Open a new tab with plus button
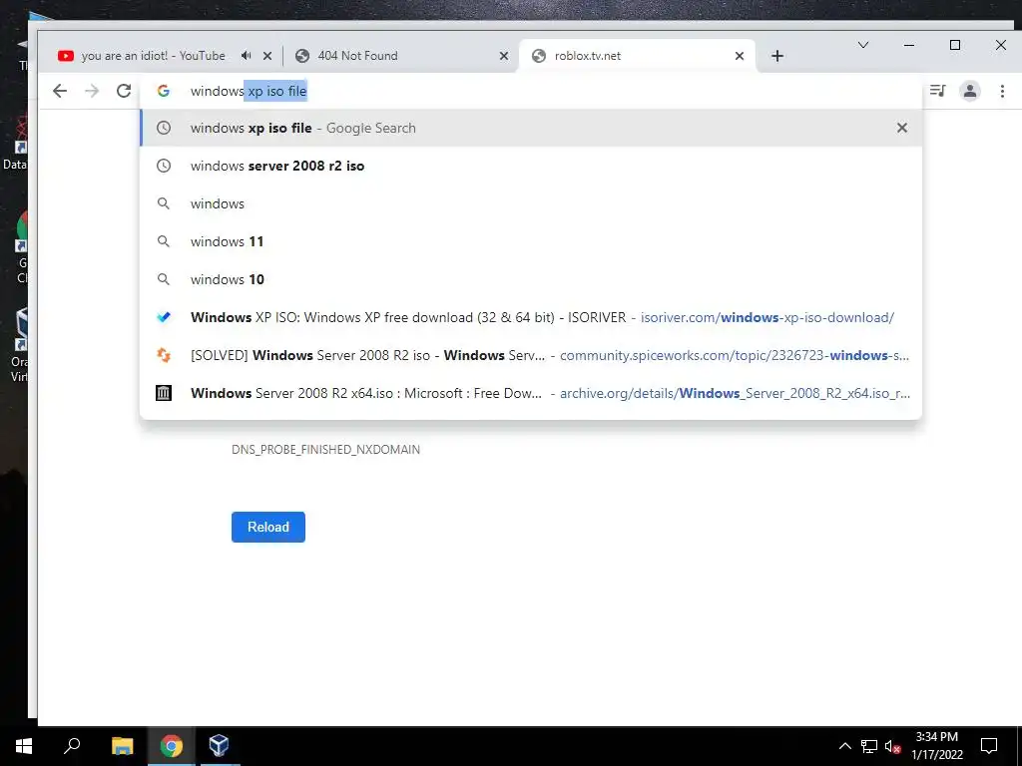This screenshot has width=1022, height=766. pos(776,56)
